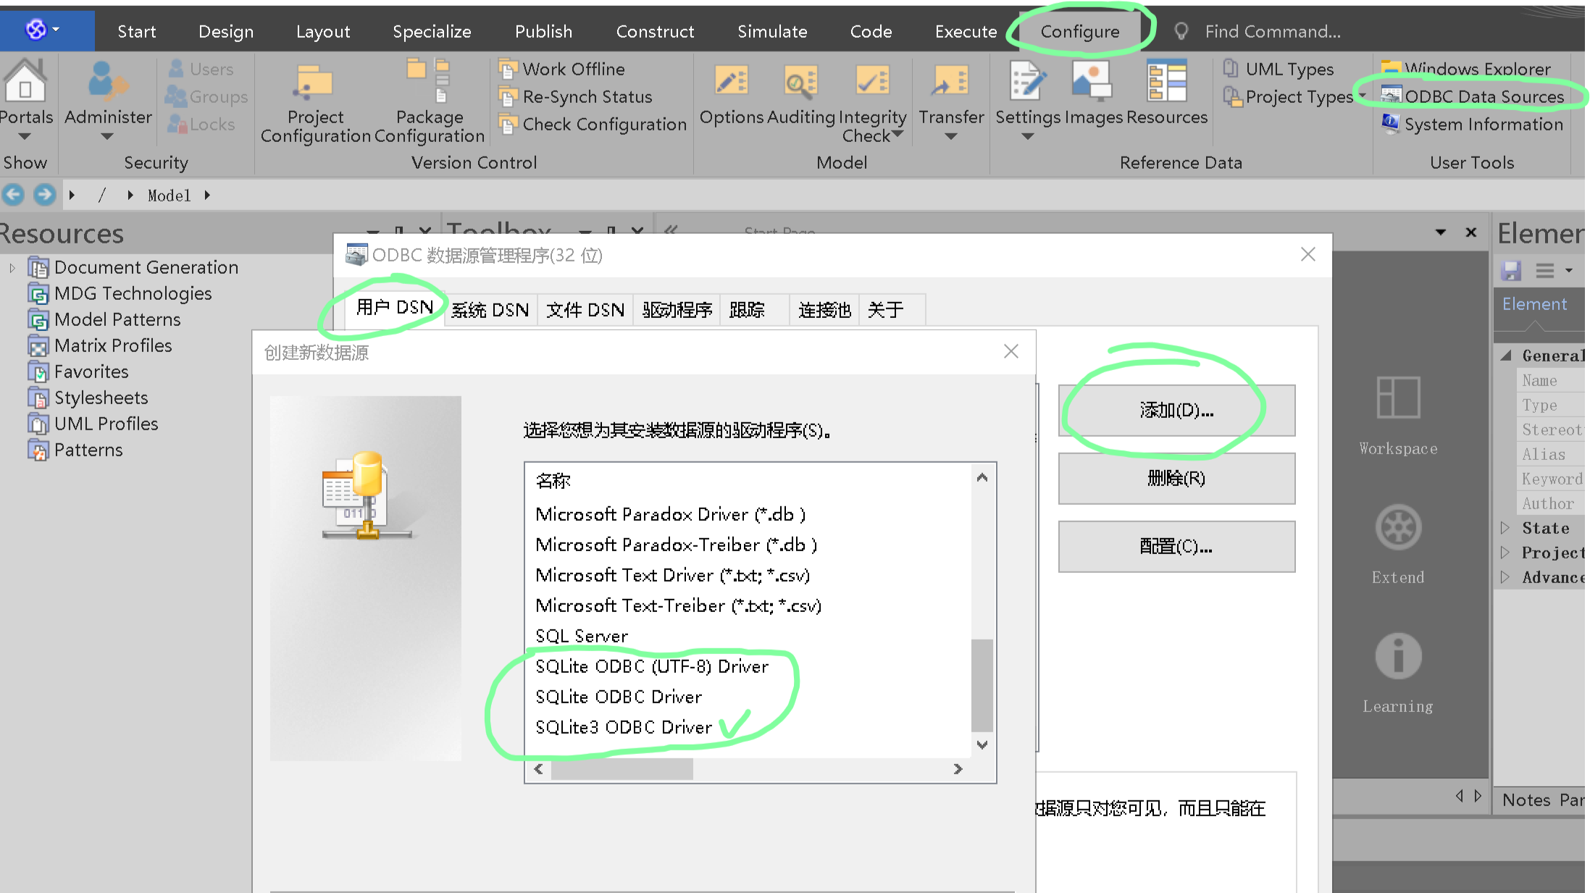
Task: Click the Administer security icon
Action: (108, 81)
